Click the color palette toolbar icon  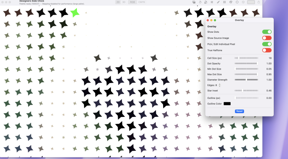231,2
